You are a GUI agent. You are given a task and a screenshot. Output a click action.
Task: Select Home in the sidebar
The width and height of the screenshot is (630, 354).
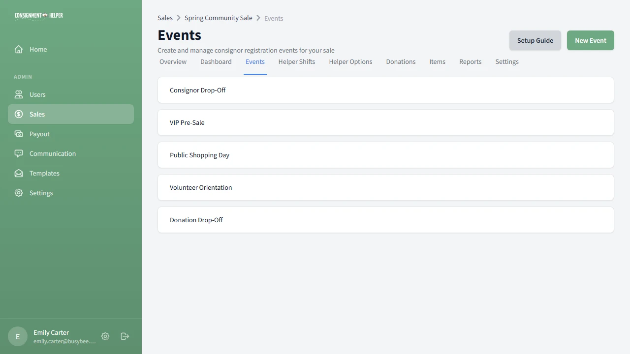click(x=38, y=49)
